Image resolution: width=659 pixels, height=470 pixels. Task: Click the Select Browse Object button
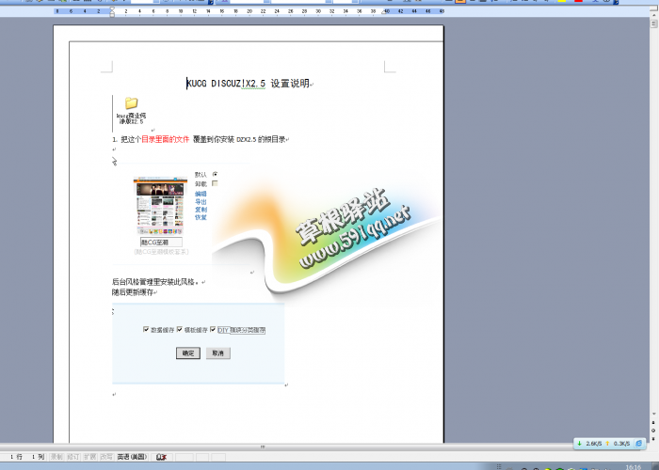tap(653, 431)
